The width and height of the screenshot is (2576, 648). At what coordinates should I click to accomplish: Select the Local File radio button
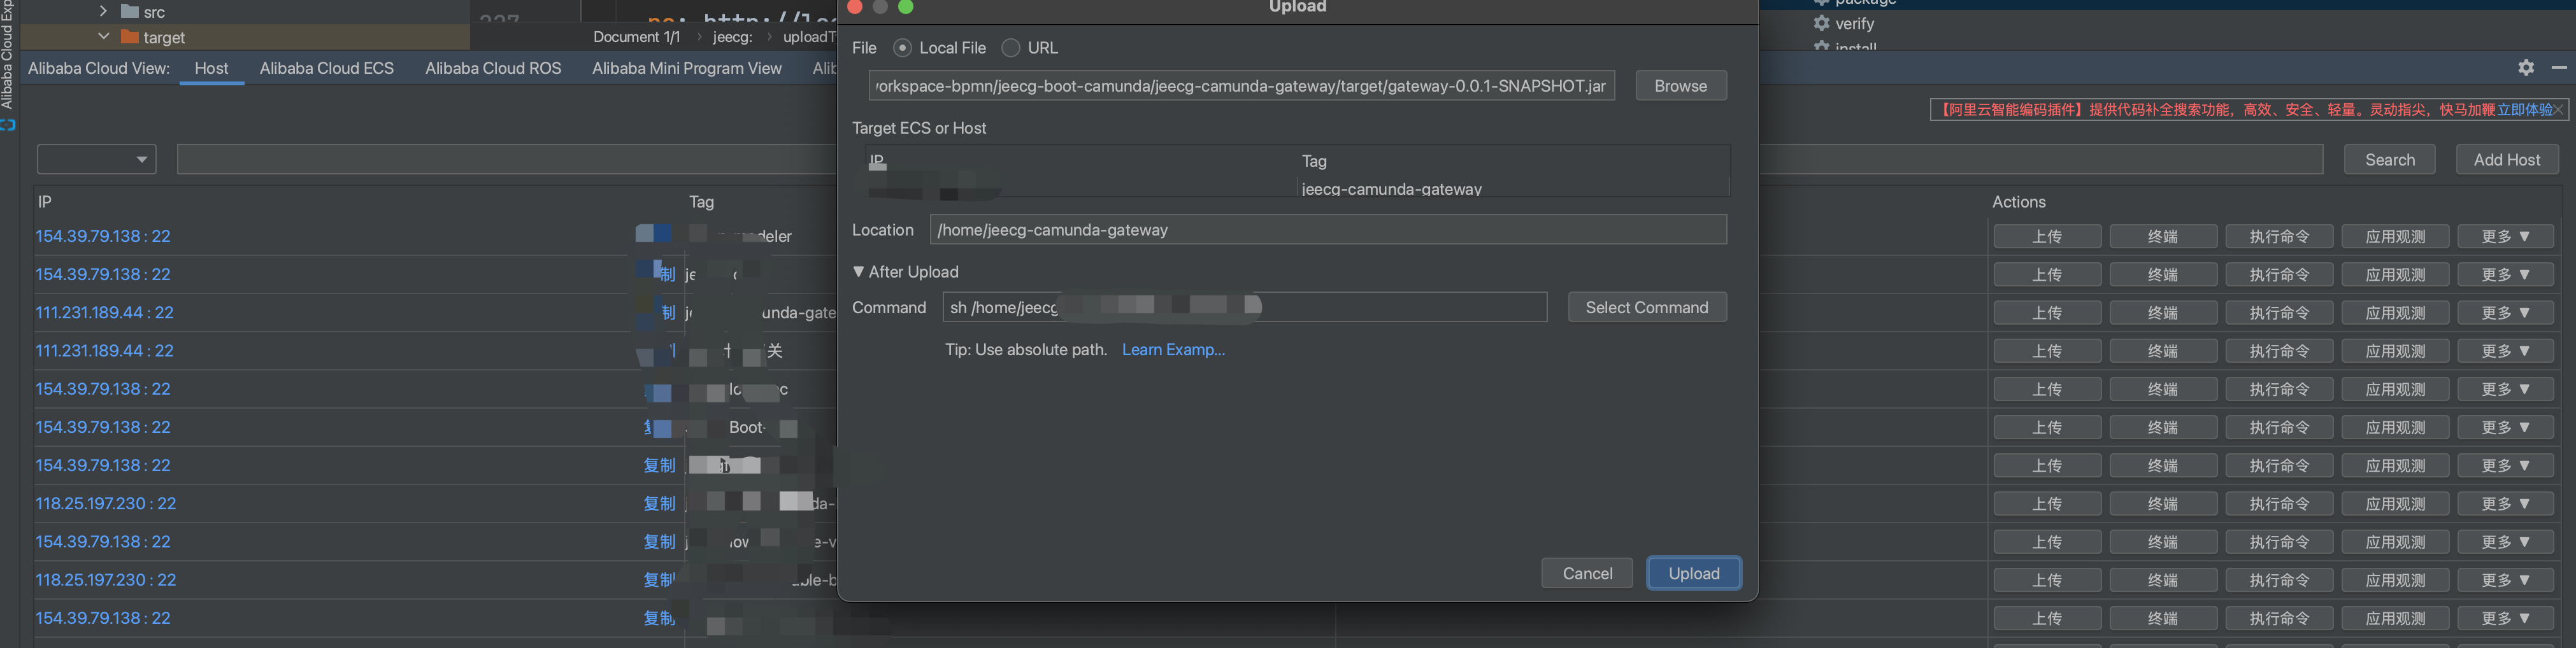[903, 48]
